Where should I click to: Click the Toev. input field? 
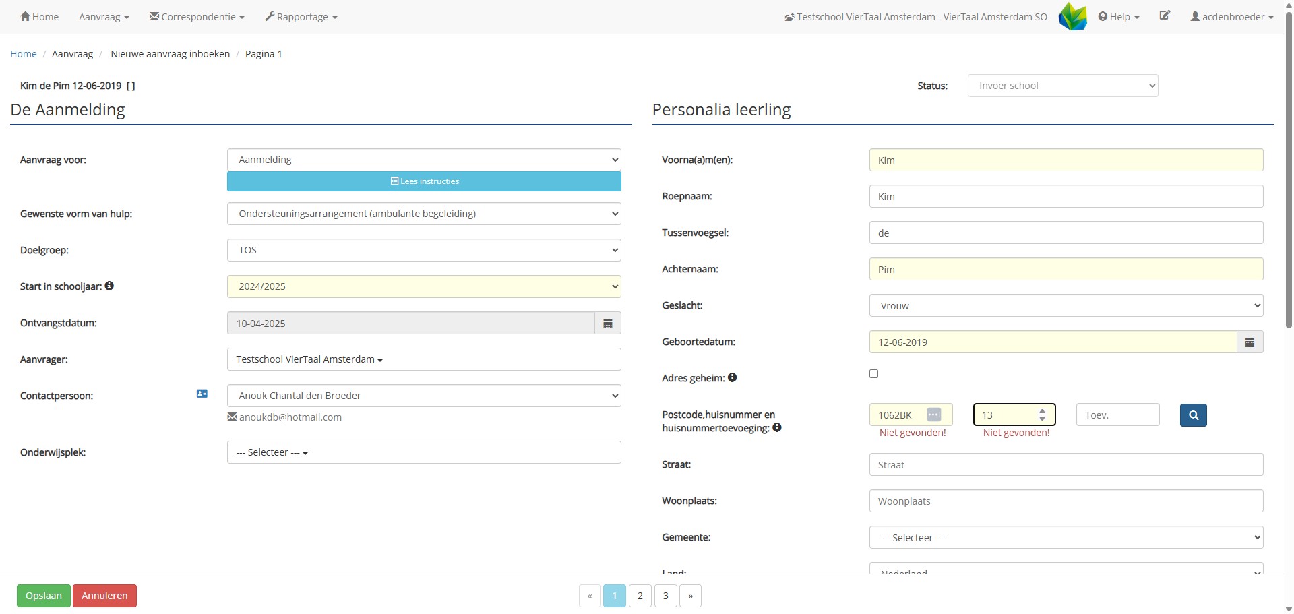click(x=1118, y=415)
